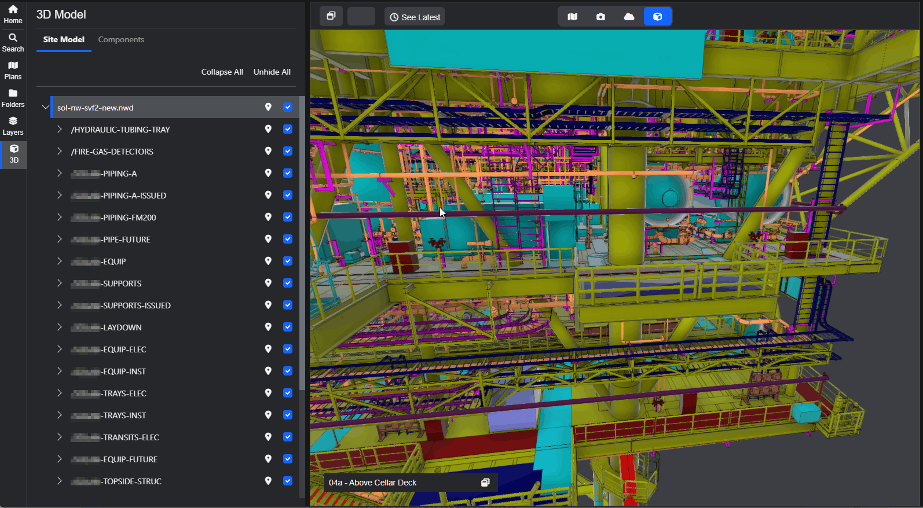Click the pin icon for -PIPE-FUTURE row
This screenshot has width=923, height=508.
click(x=268, y=239)
